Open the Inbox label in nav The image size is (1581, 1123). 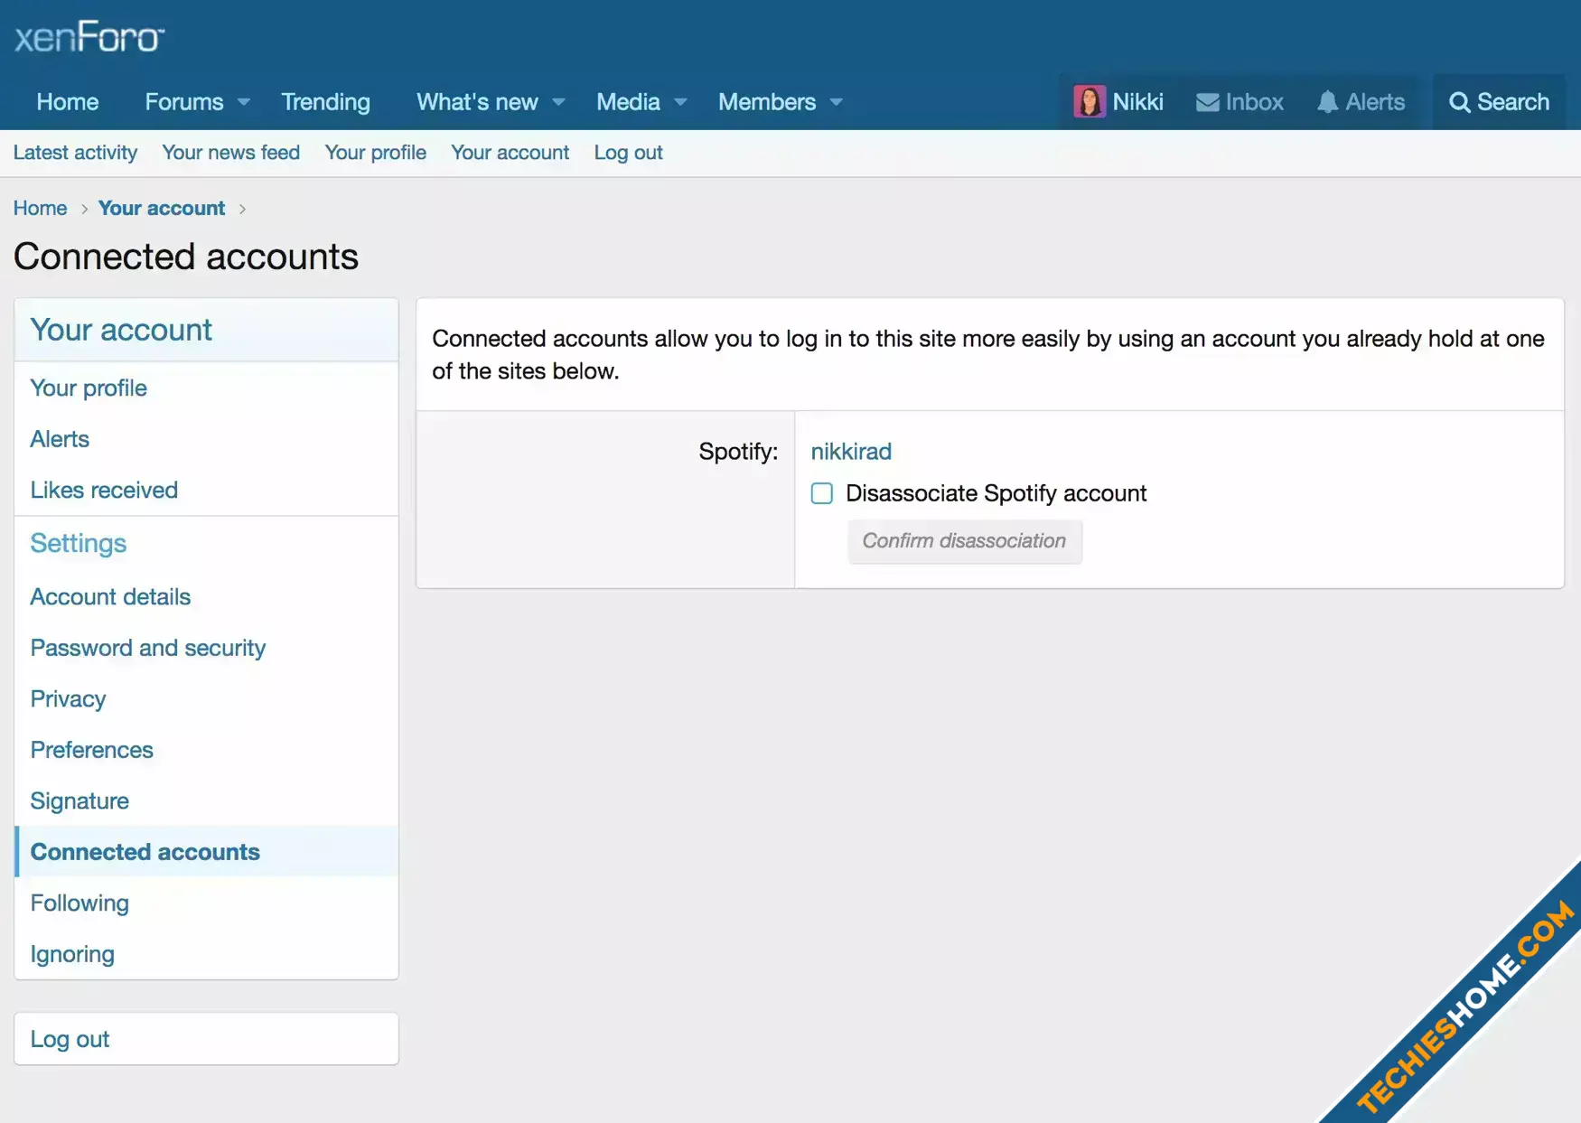pos(1254,101)
